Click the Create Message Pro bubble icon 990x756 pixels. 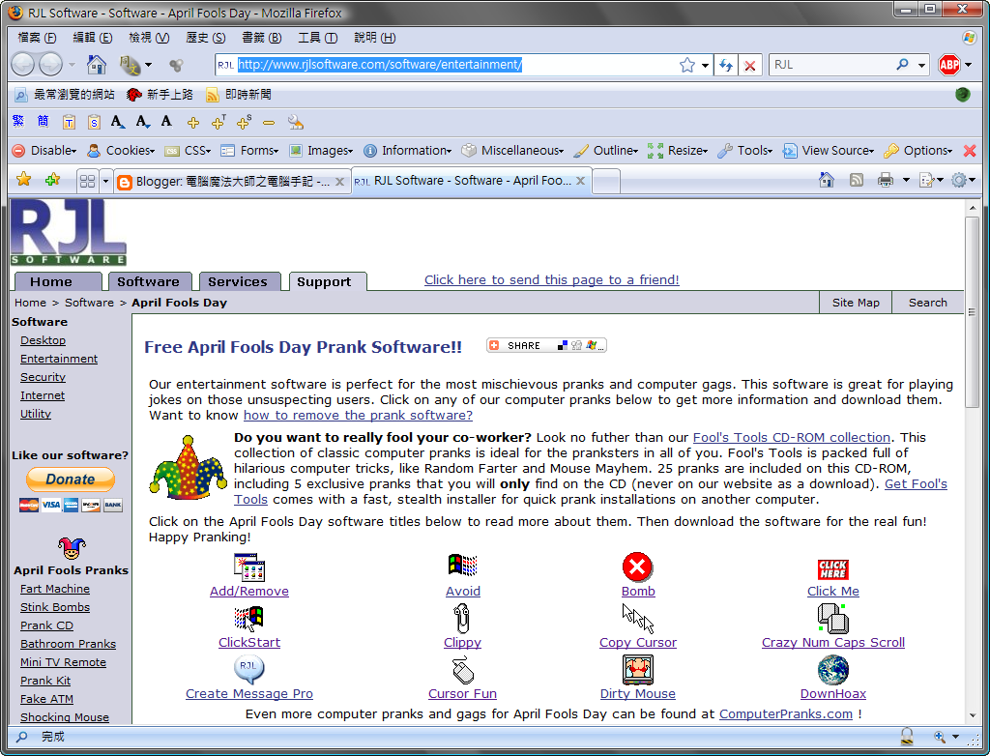pyautogui.click(x=248, y=669)
